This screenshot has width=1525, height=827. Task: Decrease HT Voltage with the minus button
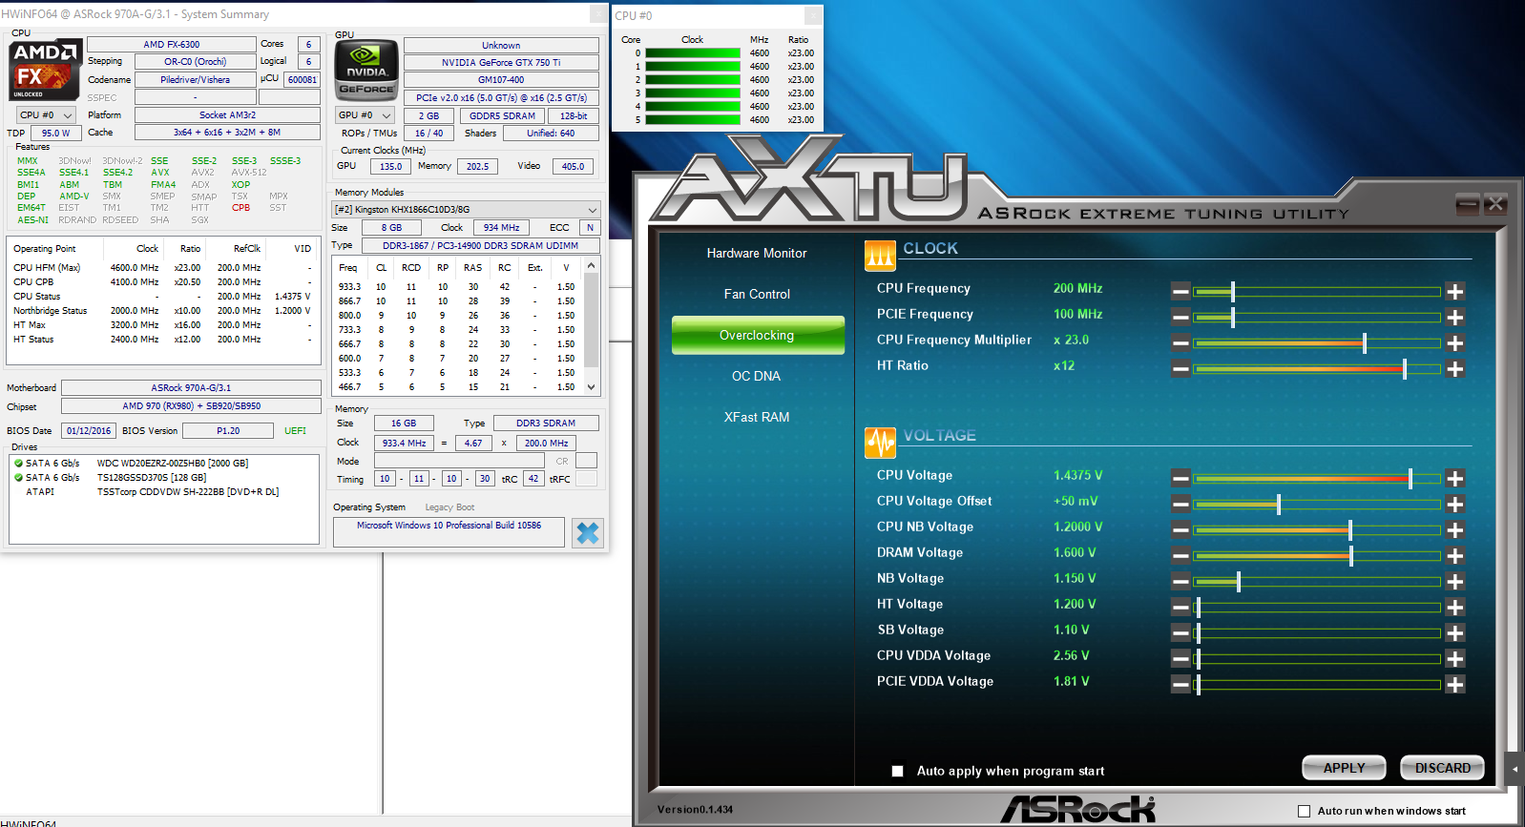pos(1180,607)
